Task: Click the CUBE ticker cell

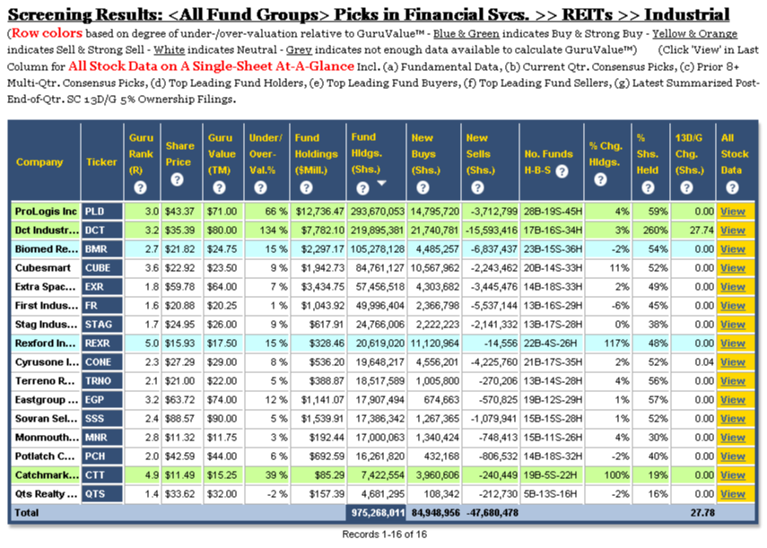Action: click(x=102, y=268)
